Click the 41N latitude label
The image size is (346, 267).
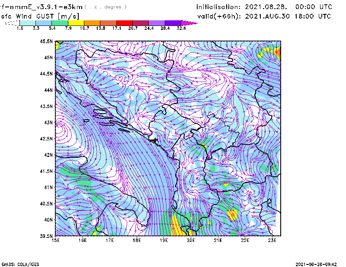pyautogui.click(x=48, y=188)
